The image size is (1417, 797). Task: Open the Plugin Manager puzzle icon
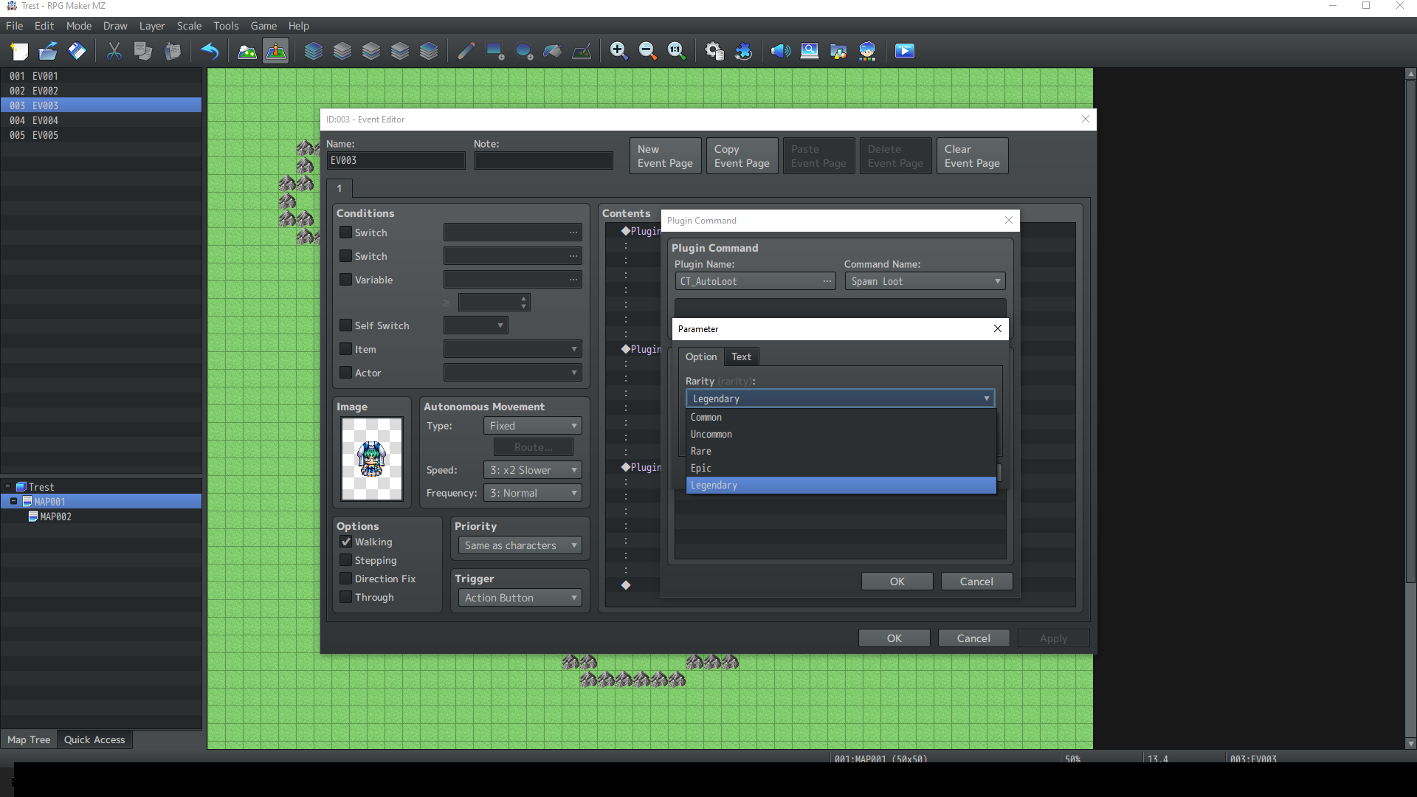tap(743, 51)
